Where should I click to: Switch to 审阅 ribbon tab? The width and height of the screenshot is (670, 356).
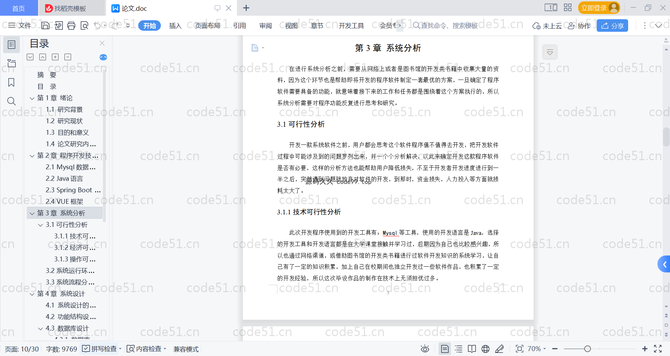(266, 25)
